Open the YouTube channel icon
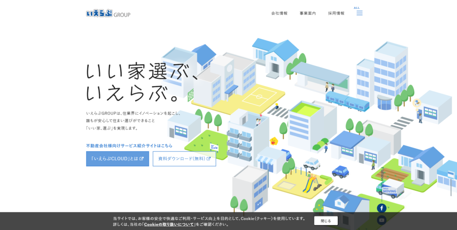Image resolution: width=457 pixels, height=230 pixels. coord(382,220)
